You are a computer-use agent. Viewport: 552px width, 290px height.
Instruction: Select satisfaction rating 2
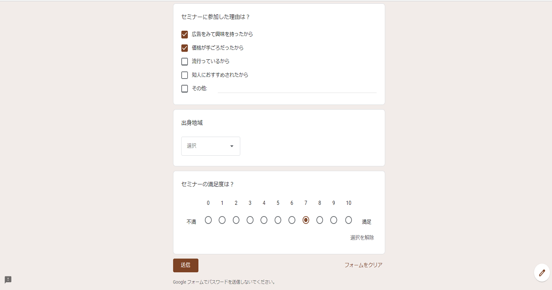pyautogui.click(x=236, y=220)
